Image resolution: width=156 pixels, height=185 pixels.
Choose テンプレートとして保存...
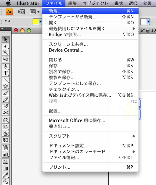pyautogui.click(x=90, y=83)
